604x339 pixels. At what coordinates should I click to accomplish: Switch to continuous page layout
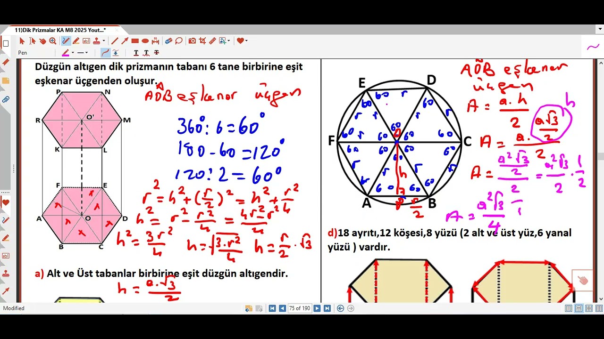pyautogui.click(x=579, y=308)
